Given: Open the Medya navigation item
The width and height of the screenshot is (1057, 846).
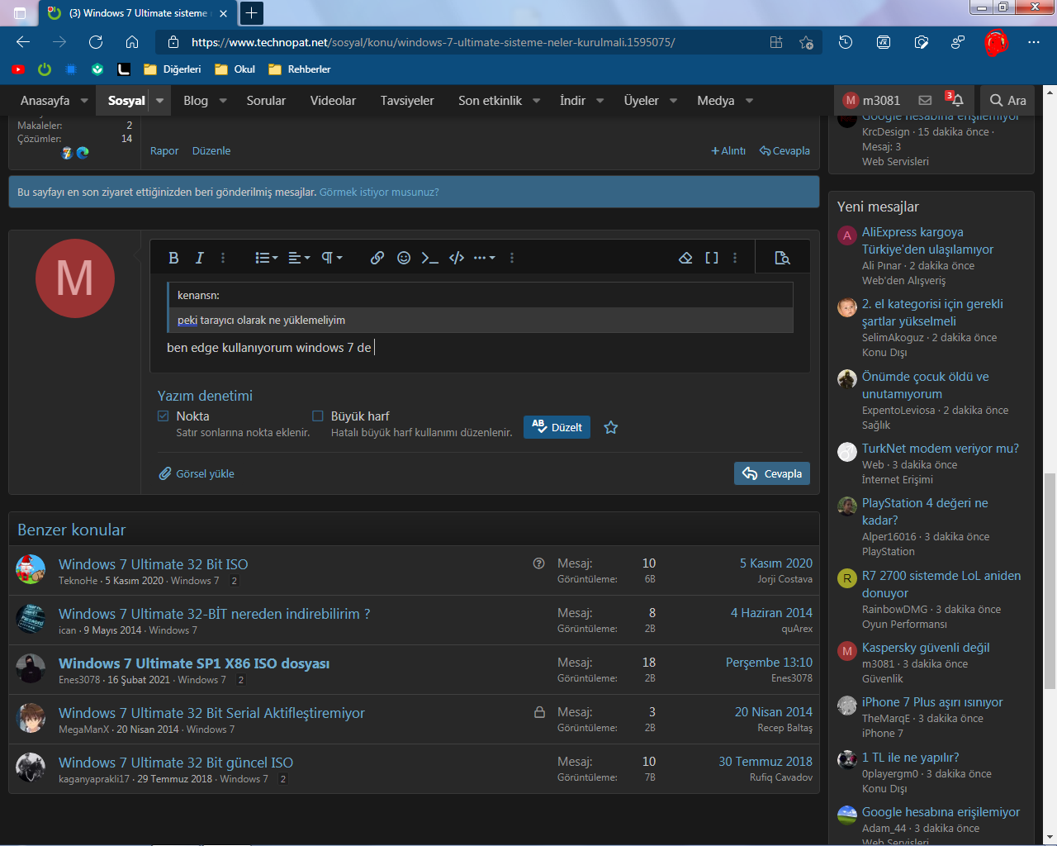Looking at the screenshot, I should 715,101.
